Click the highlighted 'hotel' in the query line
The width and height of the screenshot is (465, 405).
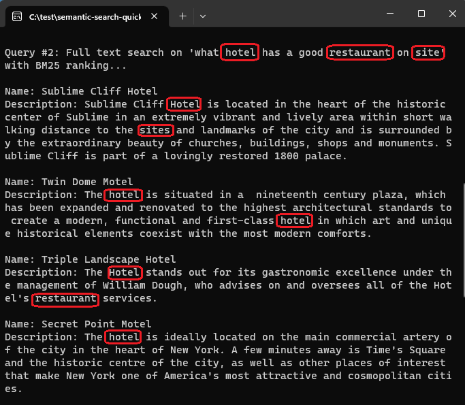240,52
